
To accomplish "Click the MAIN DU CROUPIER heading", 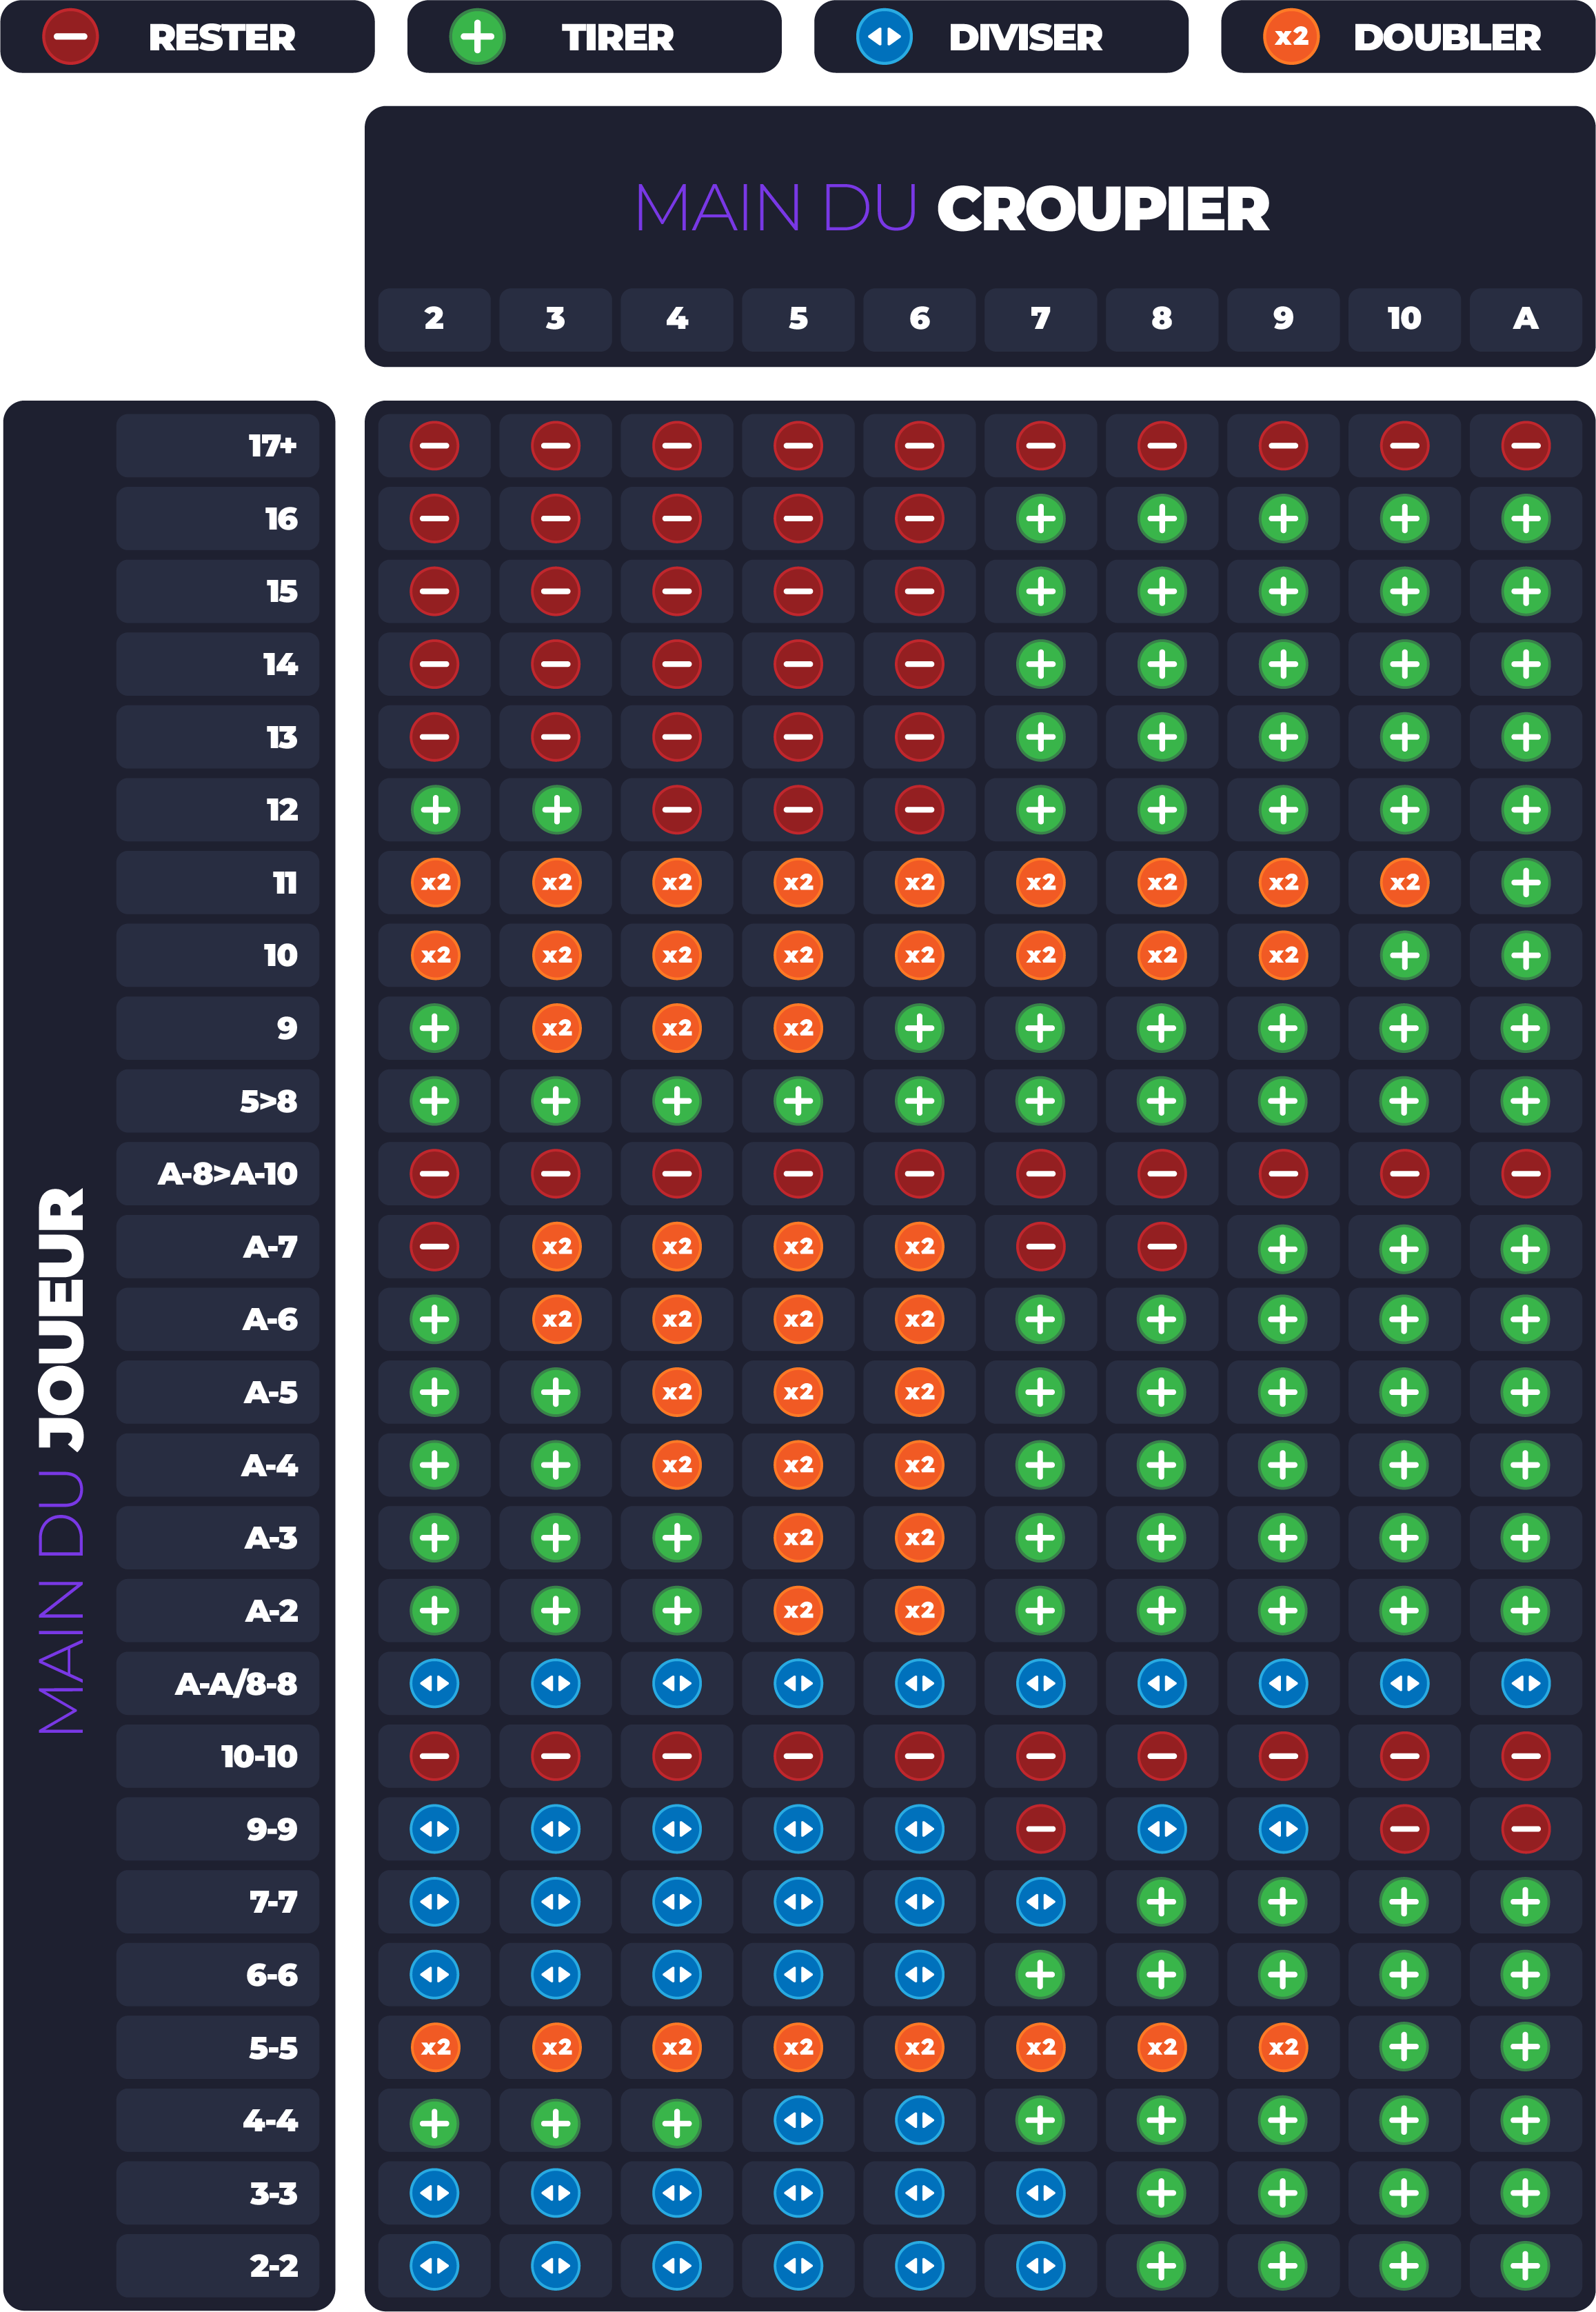I will click(x=952, y=209).
